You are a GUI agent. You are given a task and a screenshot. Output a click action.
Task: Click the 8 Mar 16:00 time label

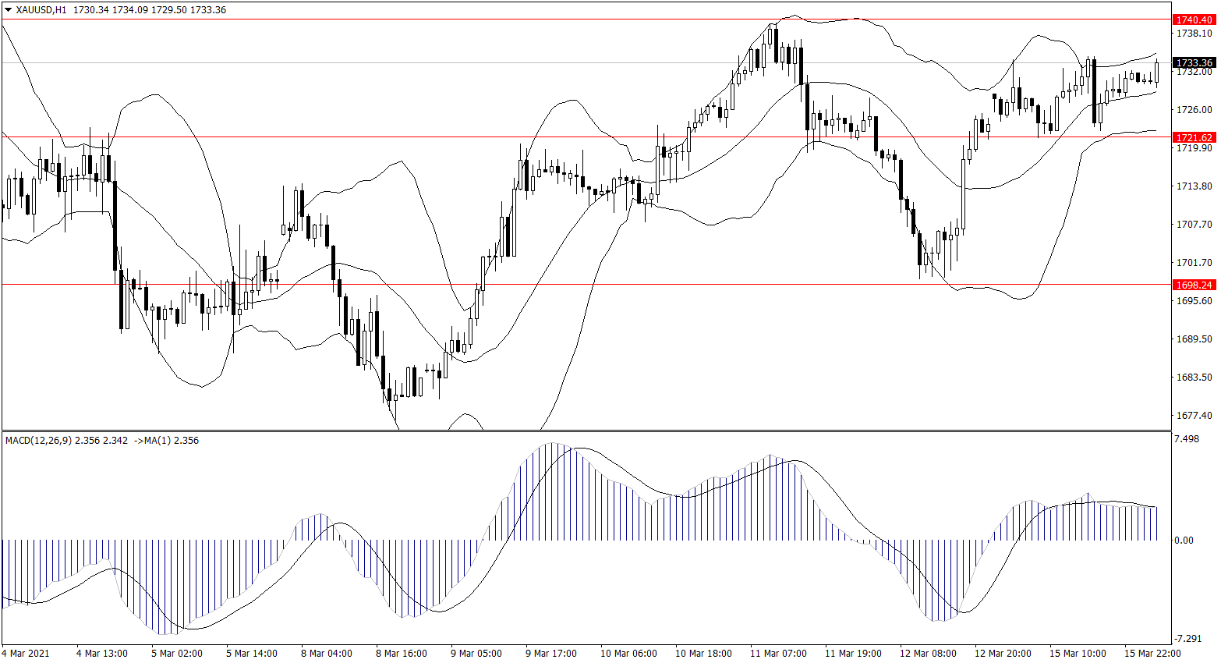pos(401,654)
